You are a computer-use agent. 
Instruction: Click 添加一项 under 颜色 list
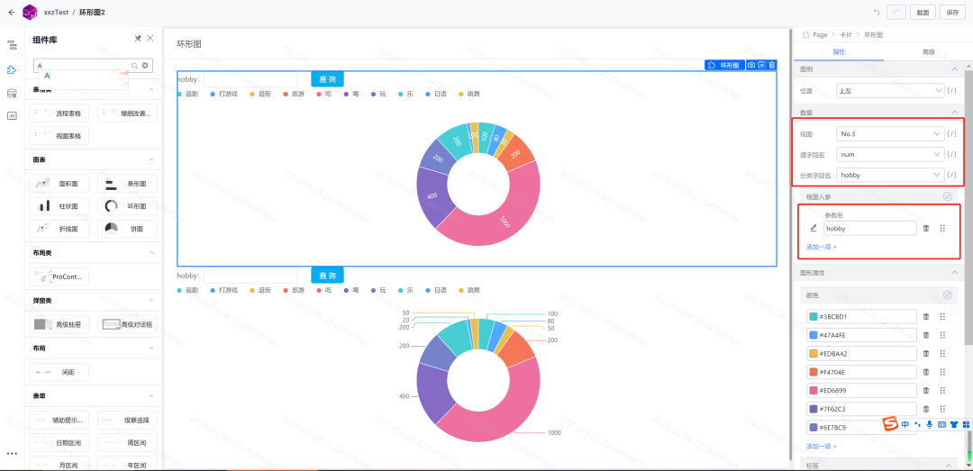pyautogui.click(x=821, y=446)
